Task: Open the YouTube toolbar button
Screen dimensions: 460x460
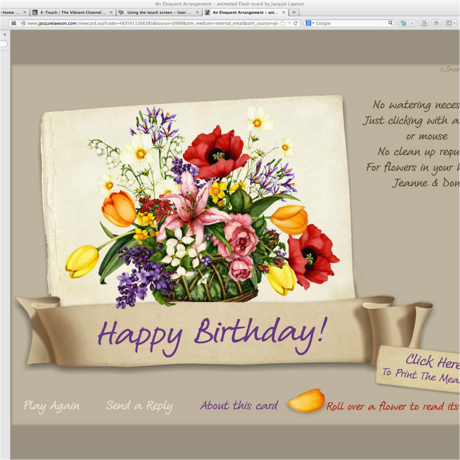Action: click(424, 23)
